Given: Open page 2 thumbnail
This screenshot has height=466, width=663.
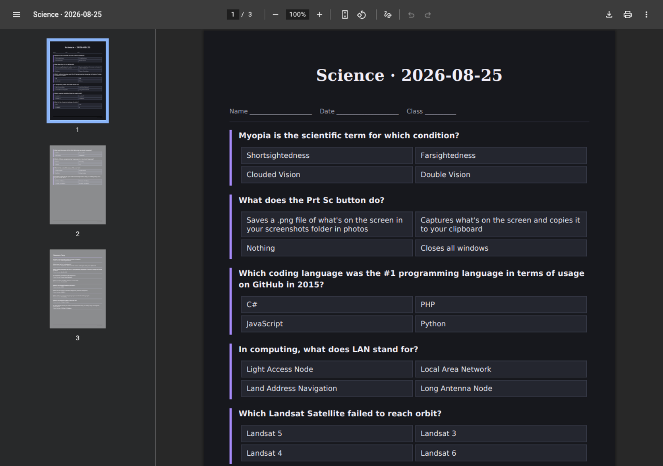Looking at the screenshot, I should click(x=77, y=185).
